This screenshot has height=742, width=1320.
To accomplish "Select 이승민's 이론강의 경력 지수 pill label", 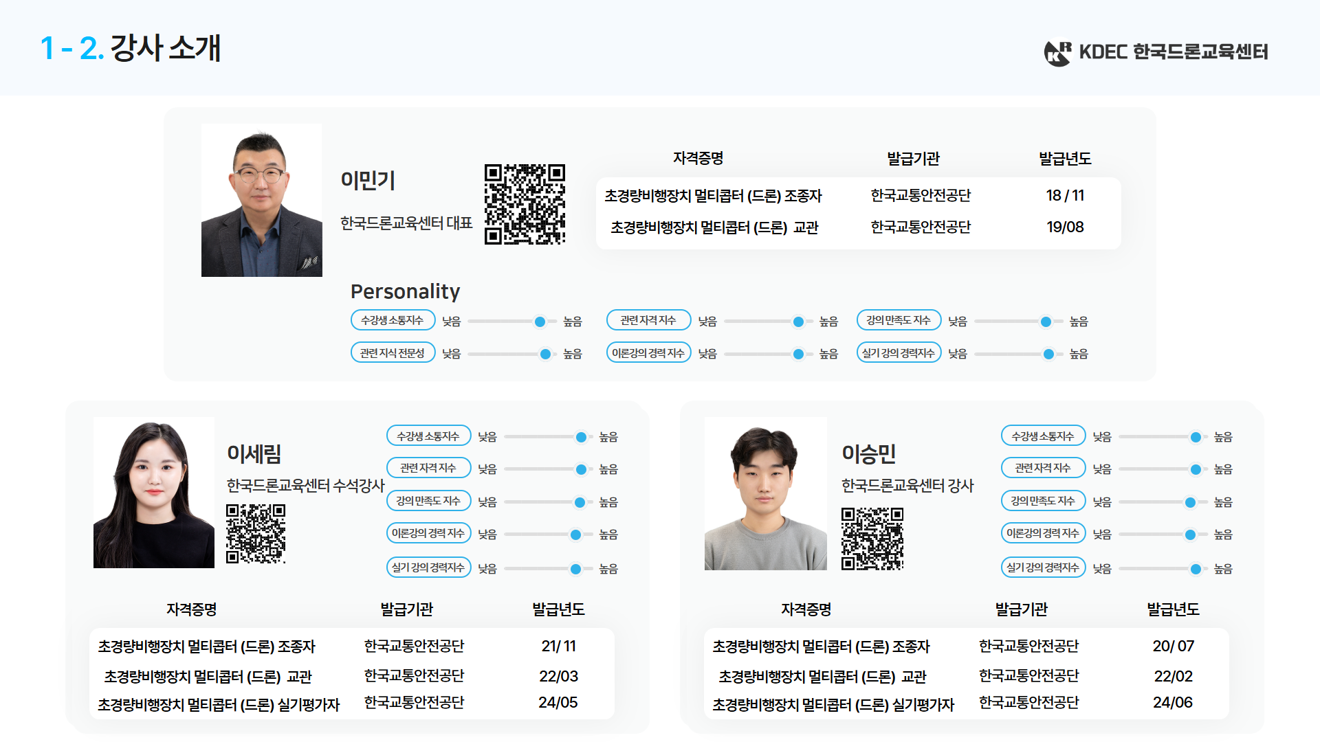I will pyautogui.click(x=1043, y=533).
